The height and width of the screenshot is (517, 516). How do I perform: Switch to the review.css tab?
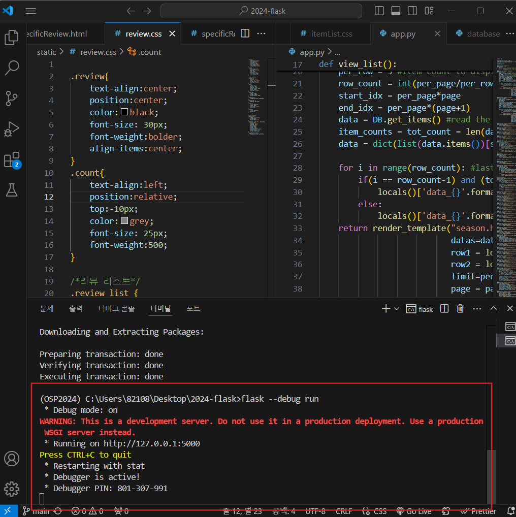[143, 34]
